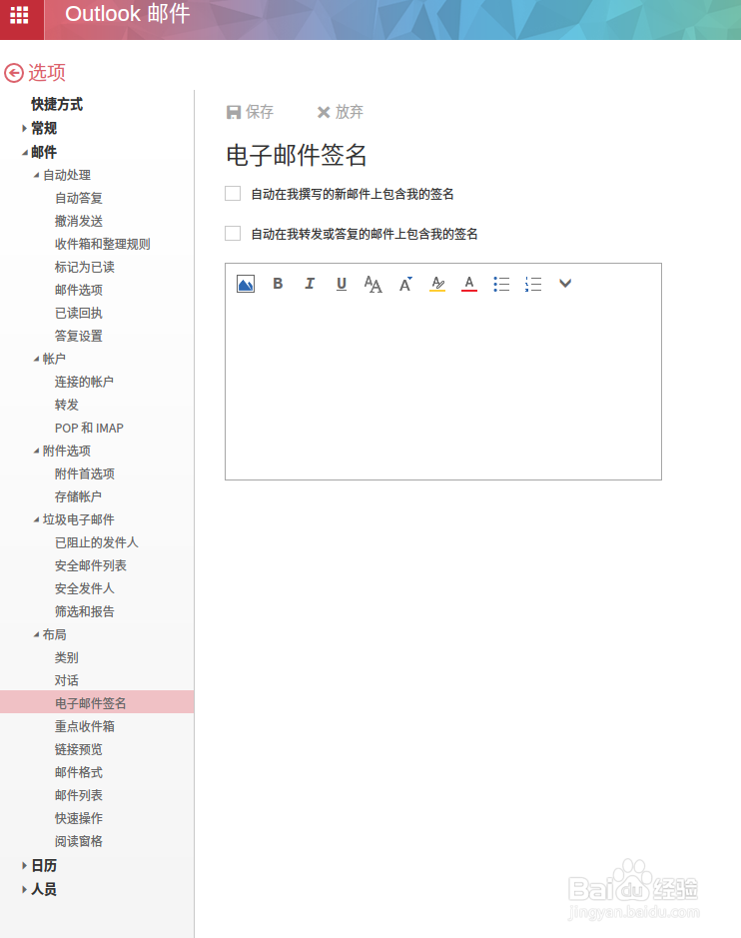Click the 放弃 X discard icon
Screen dimensions: 741x938
(x=324, y=112)
